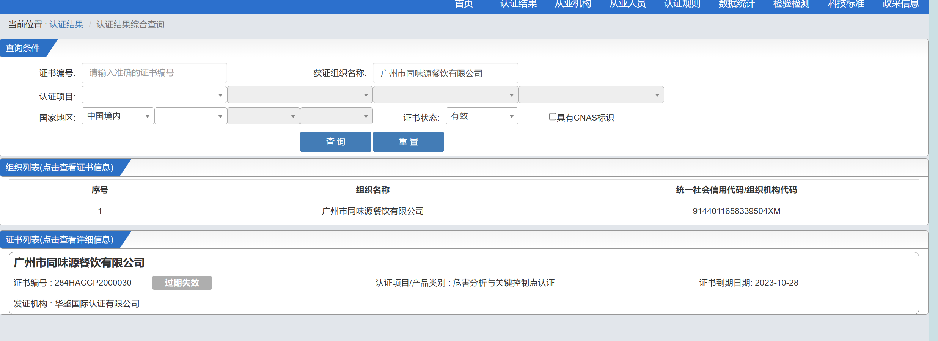Select 从业人员 in the navigation bar

click(628, 4)
